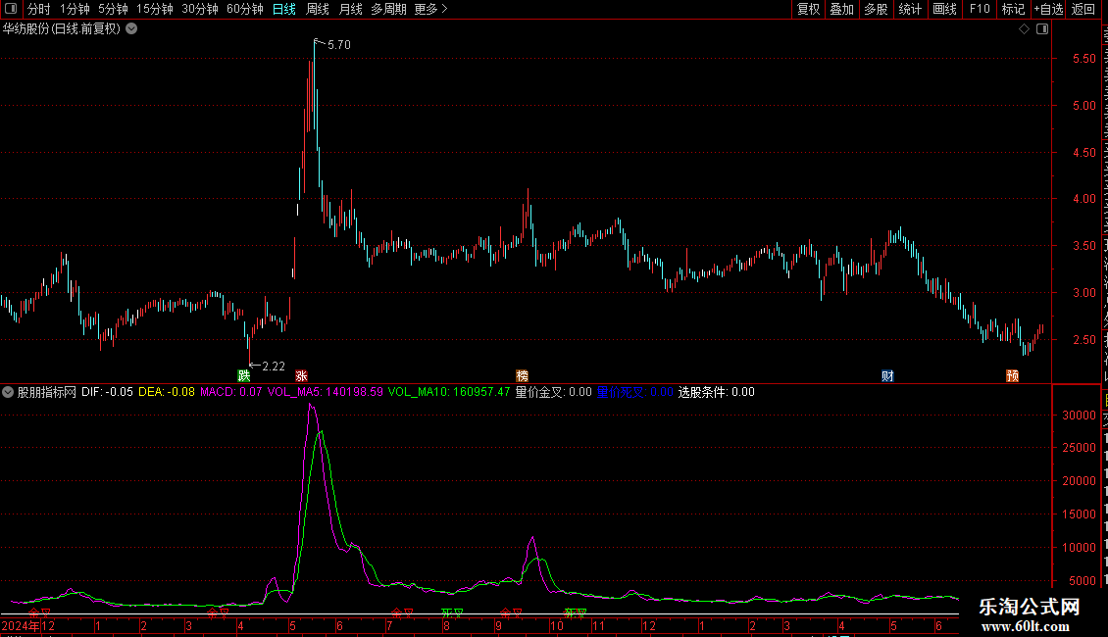Select the 30分钟 period

[x=200, y=9]
